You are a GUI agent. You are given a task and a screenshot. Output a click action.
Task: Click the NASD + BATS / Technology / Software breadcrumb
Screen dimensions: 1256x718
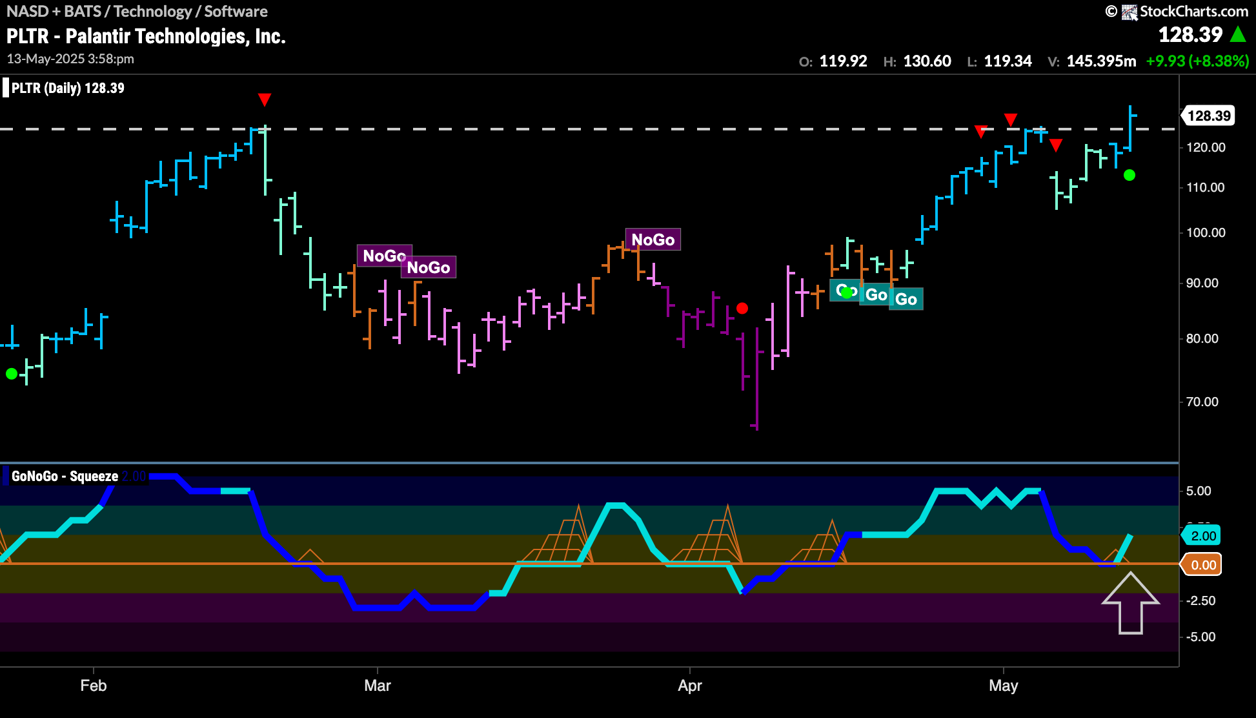pos(137,11)
